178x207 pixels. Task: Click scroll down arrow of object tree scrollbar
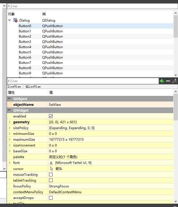[176, 75]
